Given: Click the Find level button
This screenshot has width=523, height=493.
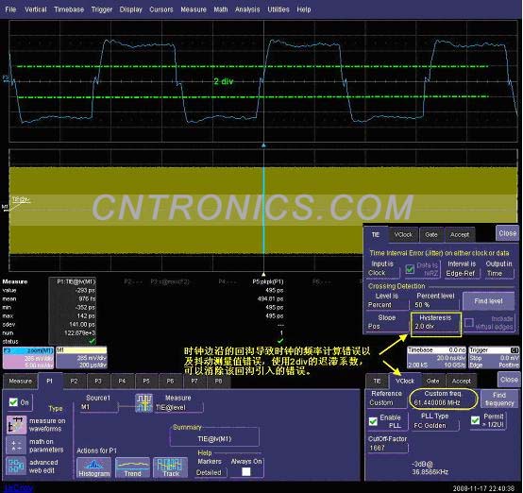Looking at the screenshot, I should (x=488, y=301).
